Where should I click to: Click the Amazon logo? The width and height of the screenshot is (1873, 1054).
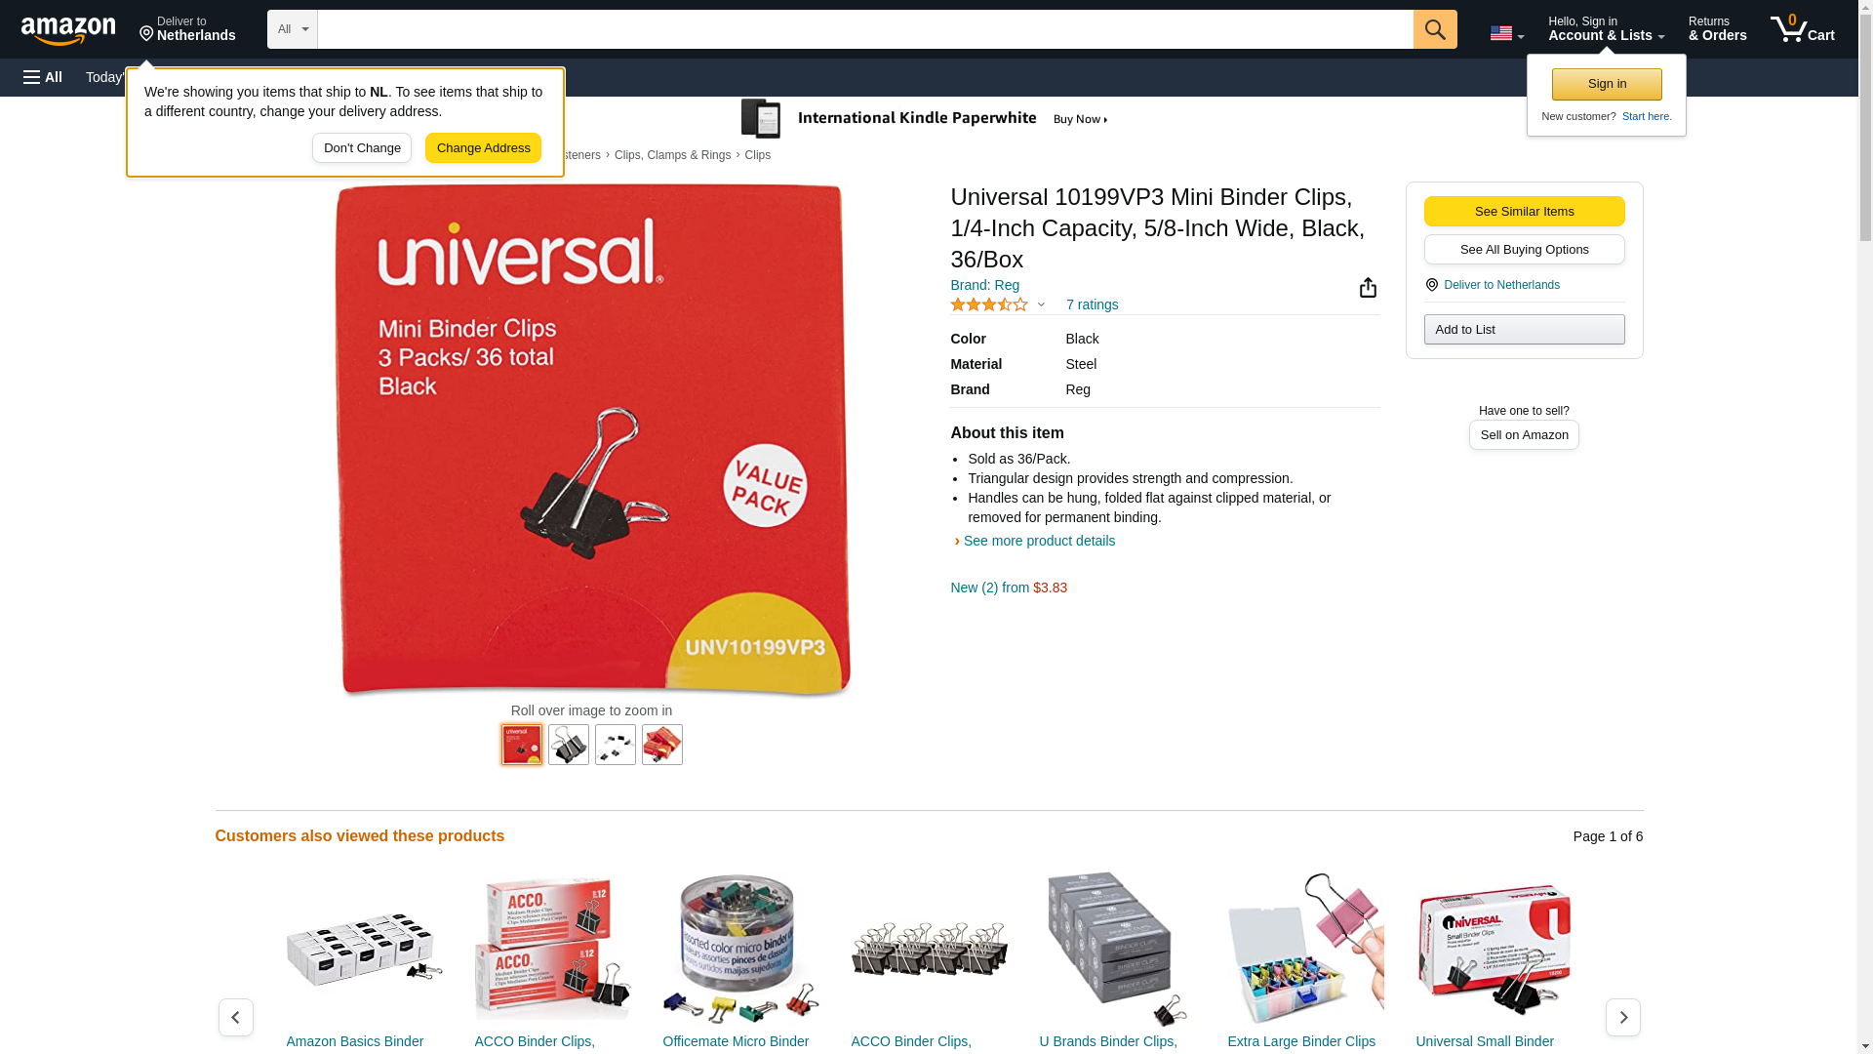[x=68, y=30]
